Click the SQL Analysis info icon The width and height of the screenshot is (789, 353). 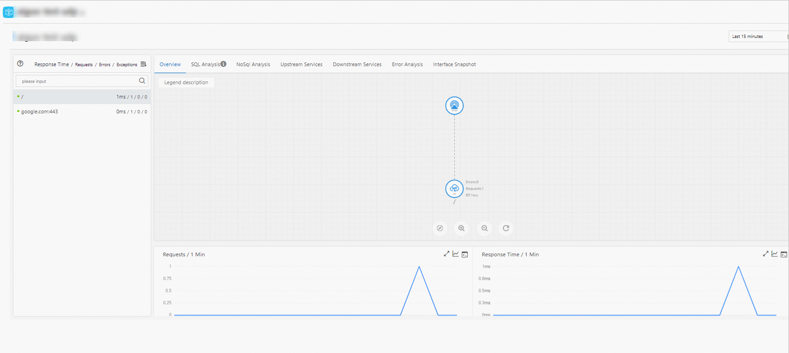pos(223,64)
